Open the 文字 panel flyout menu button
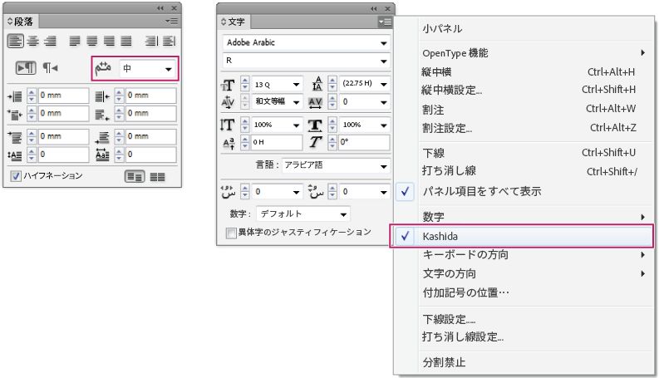659x378 pixels. click(x=385, y=22)
